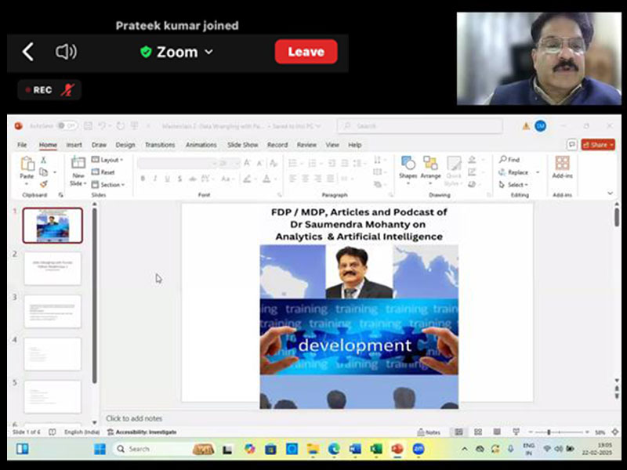Click the Arrange icon in the Drawing group
This screenshot has height=470, width=627.
click(430, 164)
